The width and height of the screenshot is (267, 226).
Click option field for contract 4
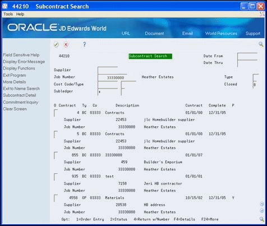coord(56,113)
